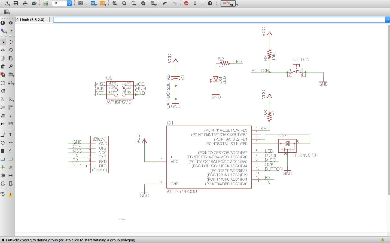
Task: Select the filled Rectangle tool
Action: [x=3, y=151]
